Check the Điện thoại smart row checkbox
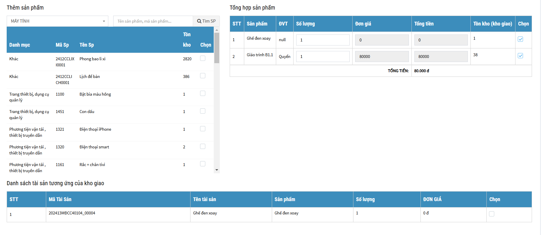This screenshot has height=235, width=541. click(203, 146)
